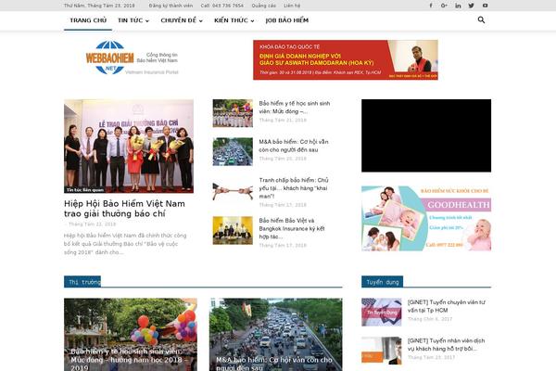Expand the Tin tức dropdown menu
Screen dimensions: 556x371
[x=133, y=19]
